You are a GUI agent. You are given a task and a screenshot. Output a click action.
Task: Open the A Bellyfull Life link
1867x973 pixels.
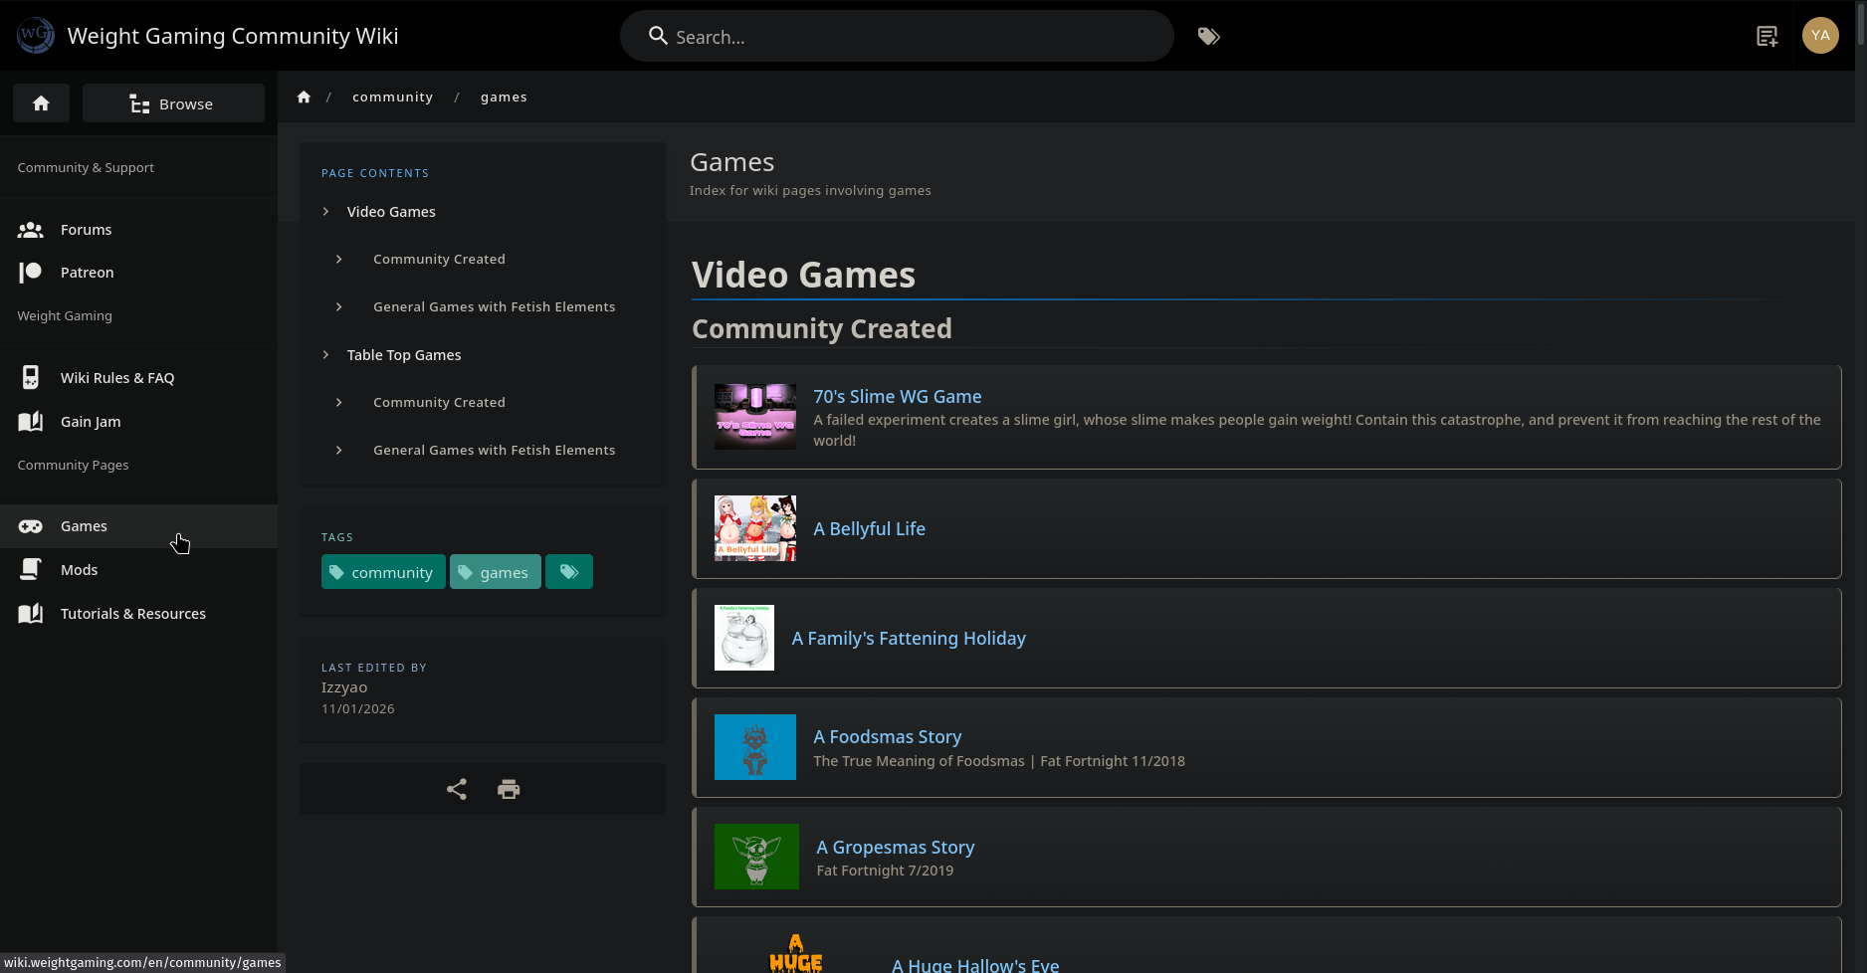pos(869,529)
